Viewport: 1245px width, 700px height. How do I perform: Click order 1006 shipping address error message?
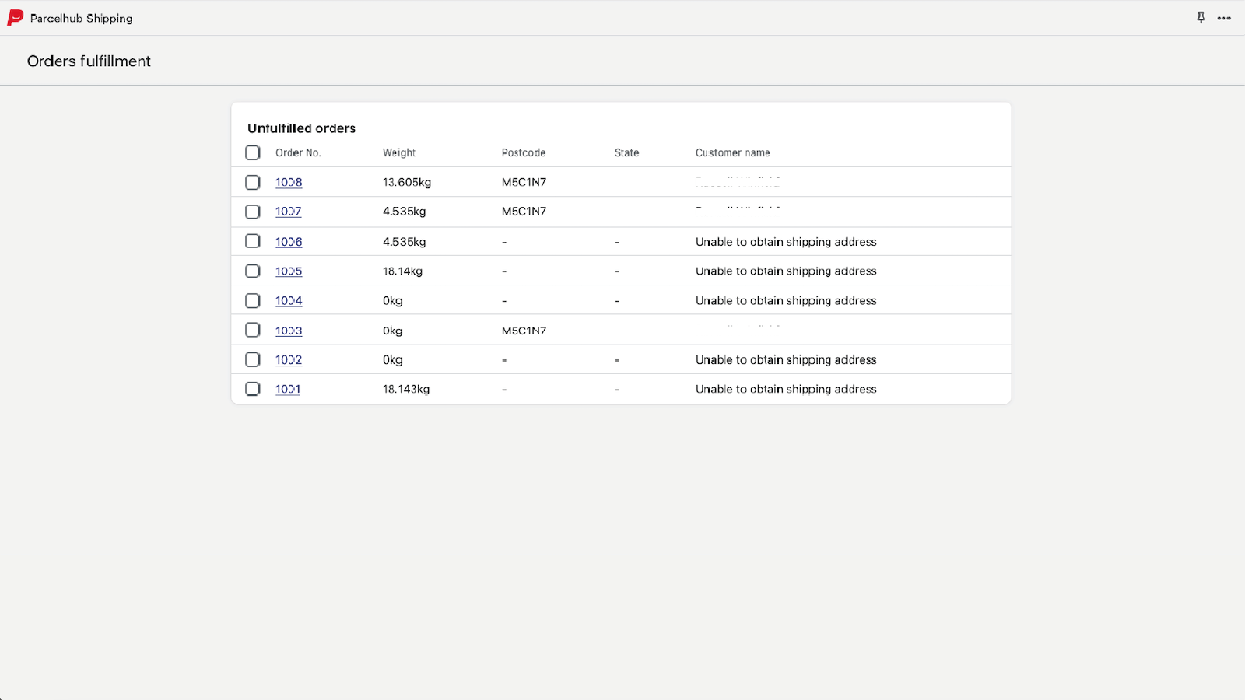click(786, 242)
